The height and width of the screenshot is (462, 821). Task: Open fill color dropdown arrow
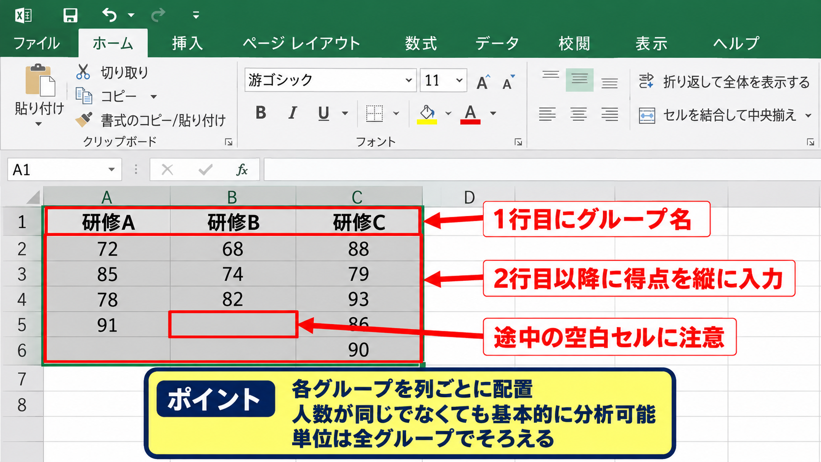448,113
